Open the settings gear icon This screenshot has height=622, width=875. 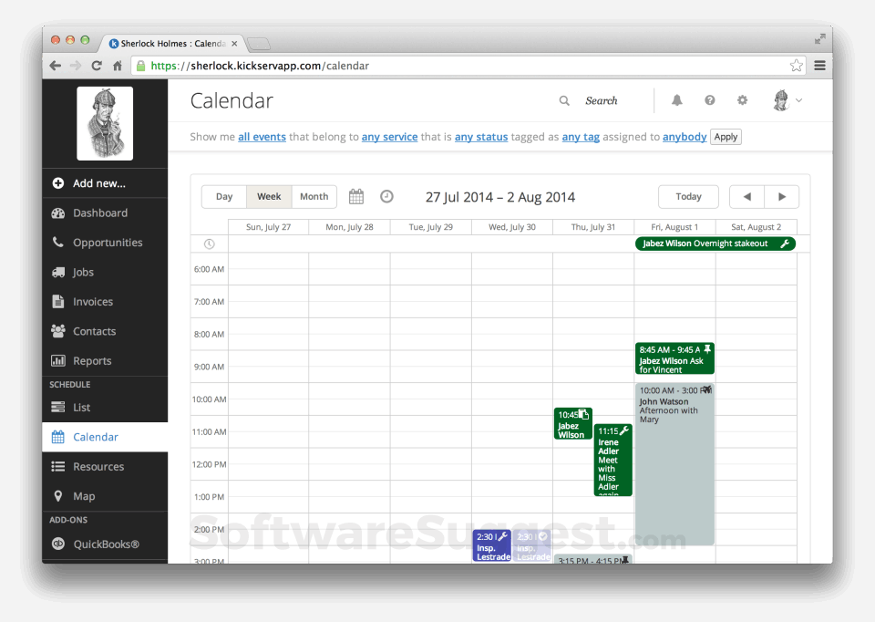tap(742, 100)
